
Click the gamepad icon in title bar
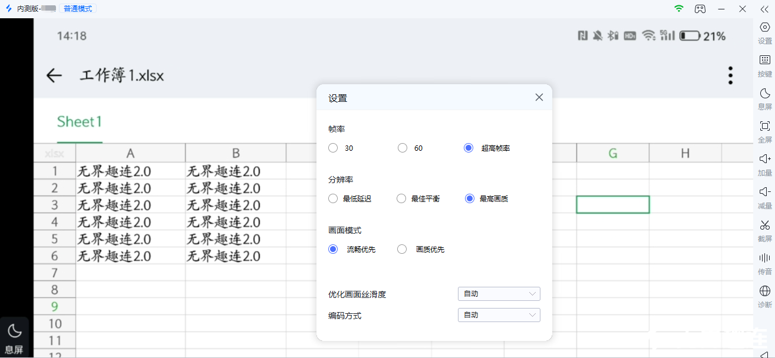coord(700,9)
